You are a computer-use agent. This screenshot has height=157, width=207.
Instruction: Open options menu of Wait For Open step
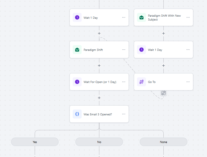point(124,82)
